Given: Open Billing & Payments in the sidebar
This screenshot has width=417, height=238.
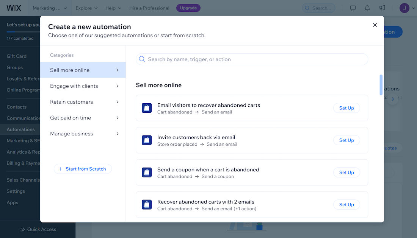Looking at the screenshot, I should 23,163.
